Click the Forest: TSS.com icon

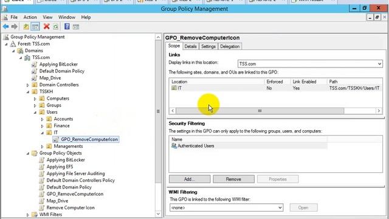pyautogui.click(x=13, y=44)
